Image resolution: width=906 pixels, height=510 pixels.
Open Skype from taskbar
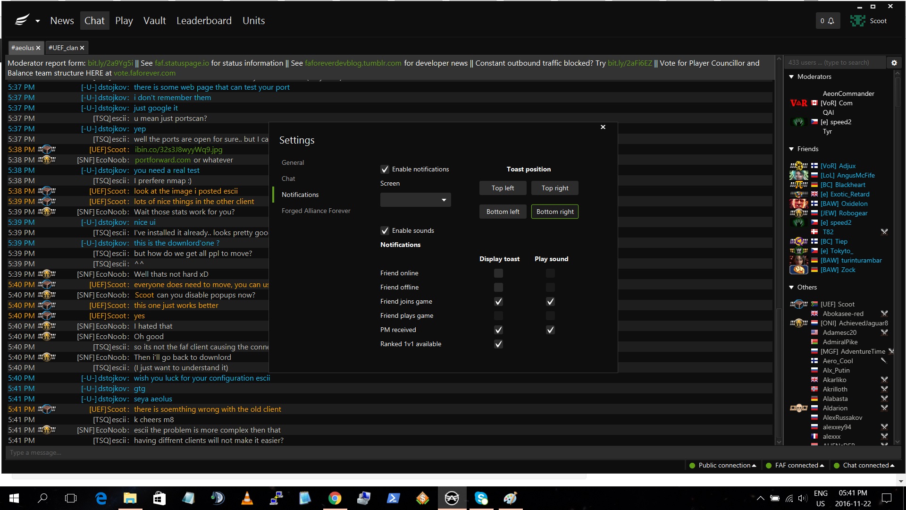click(x=481, y=498)
